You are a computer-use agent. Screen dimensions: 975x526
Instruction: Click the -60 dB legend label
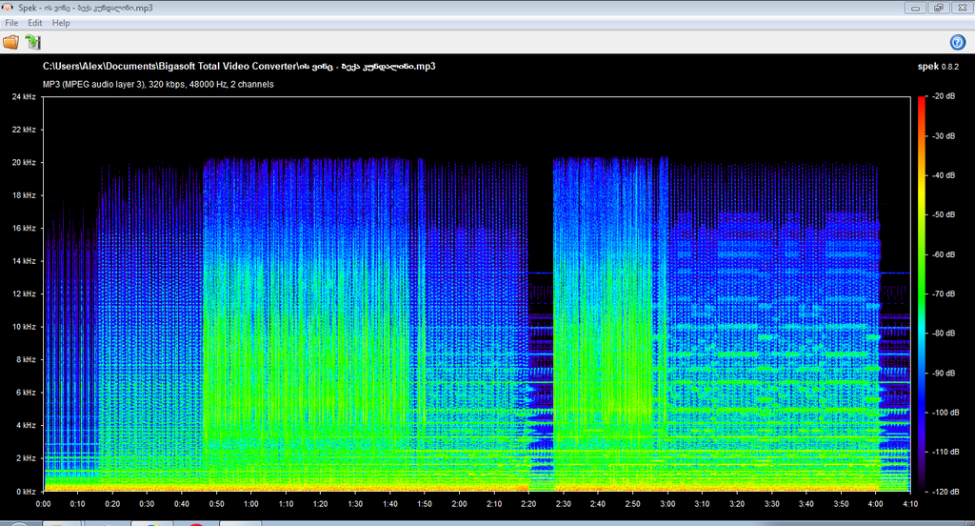pyautogui.click(x=944, y=254)
